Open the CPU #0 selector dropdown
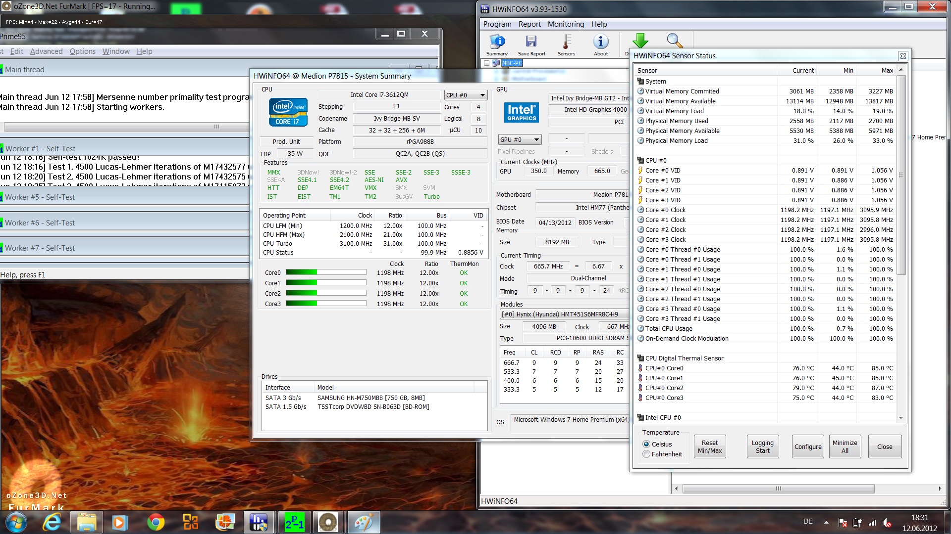This screenshot has height=534, width=951. (465, 95)
